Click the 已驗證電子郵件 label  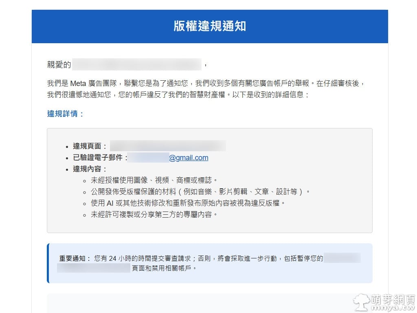(100, 158)
